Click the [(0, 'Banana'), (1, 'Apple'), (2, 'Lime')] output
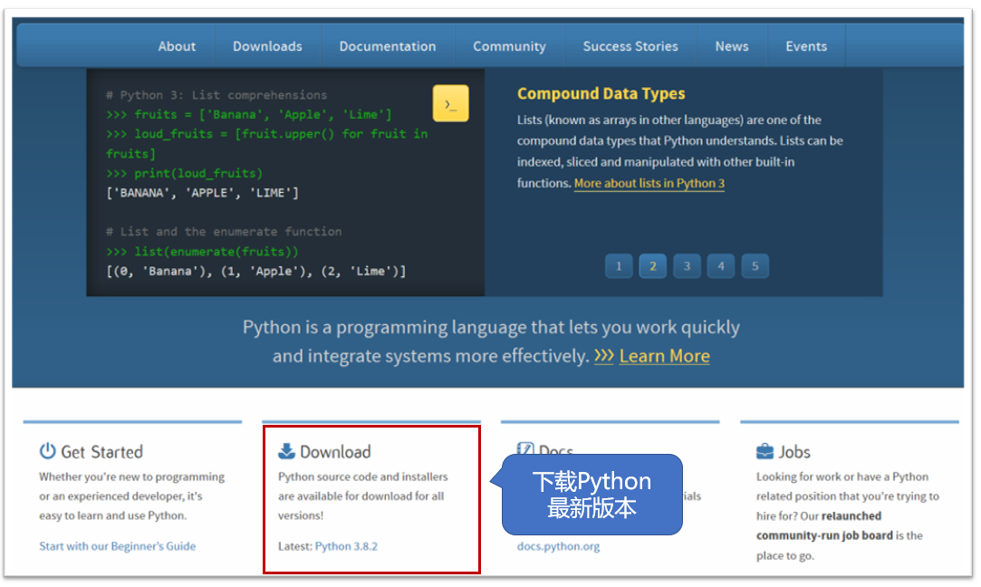Viewport: 981px width, 587px height. coord(256,271)
